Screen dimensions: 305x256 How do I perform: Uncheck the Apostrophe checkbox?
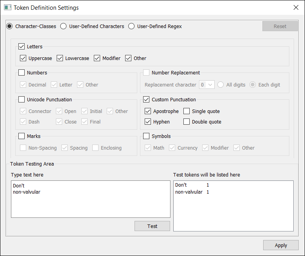(148, 111)
